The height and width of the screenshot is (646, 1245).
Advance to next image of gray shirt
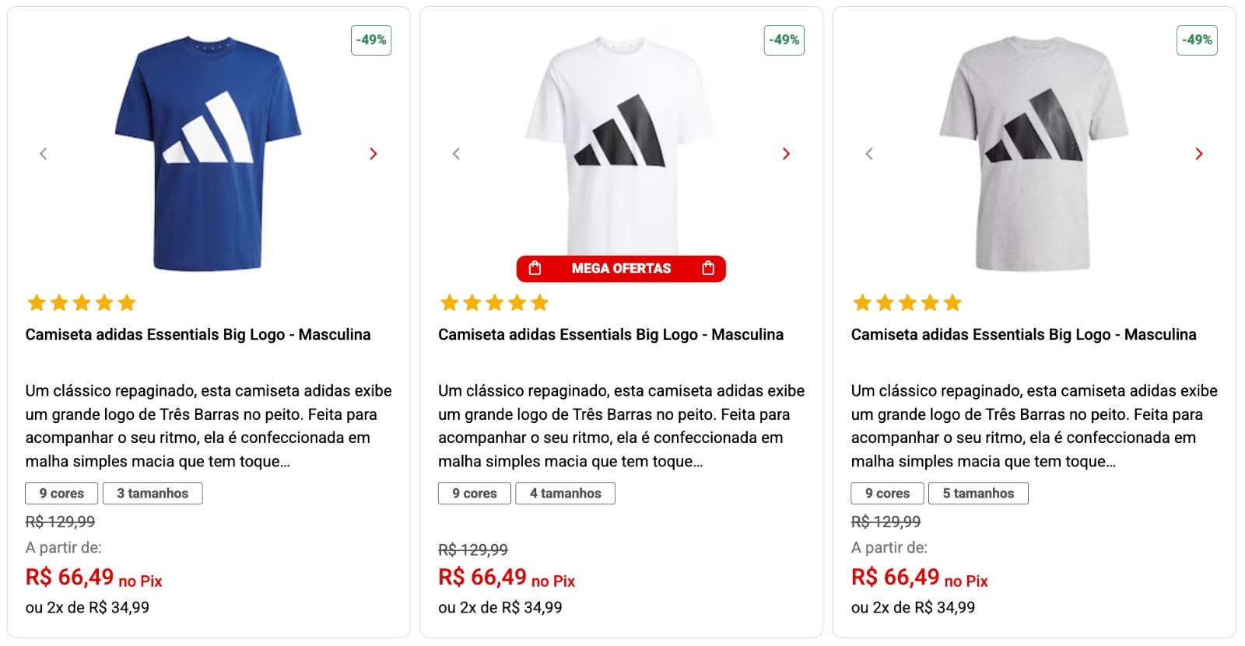[1199, 154]
